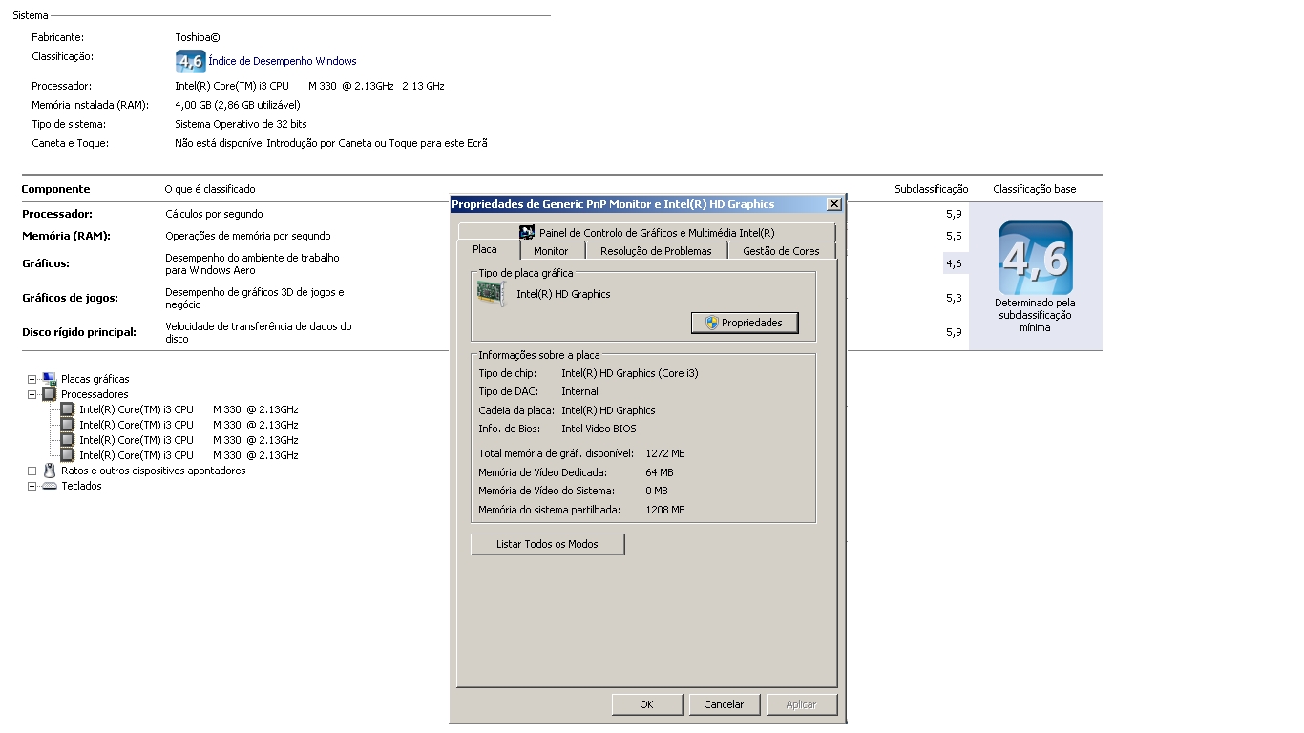Viewport: 1304px width, 733px height.
Task: Select Placas gráficas label in the device tree
Action: click(x=95, y=379)
